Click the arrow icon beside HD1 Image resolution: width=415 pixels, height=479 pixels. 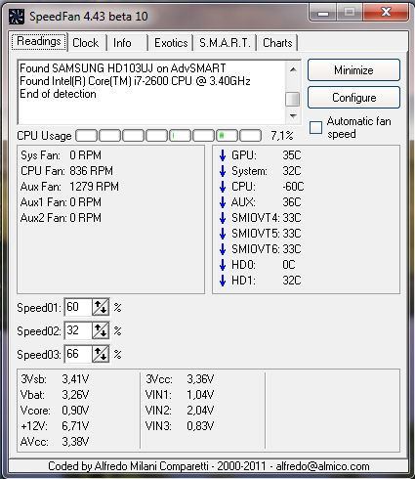[223, 281]
